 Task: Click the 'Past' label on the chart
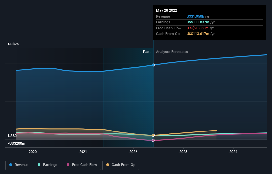[x=147, y=52]
